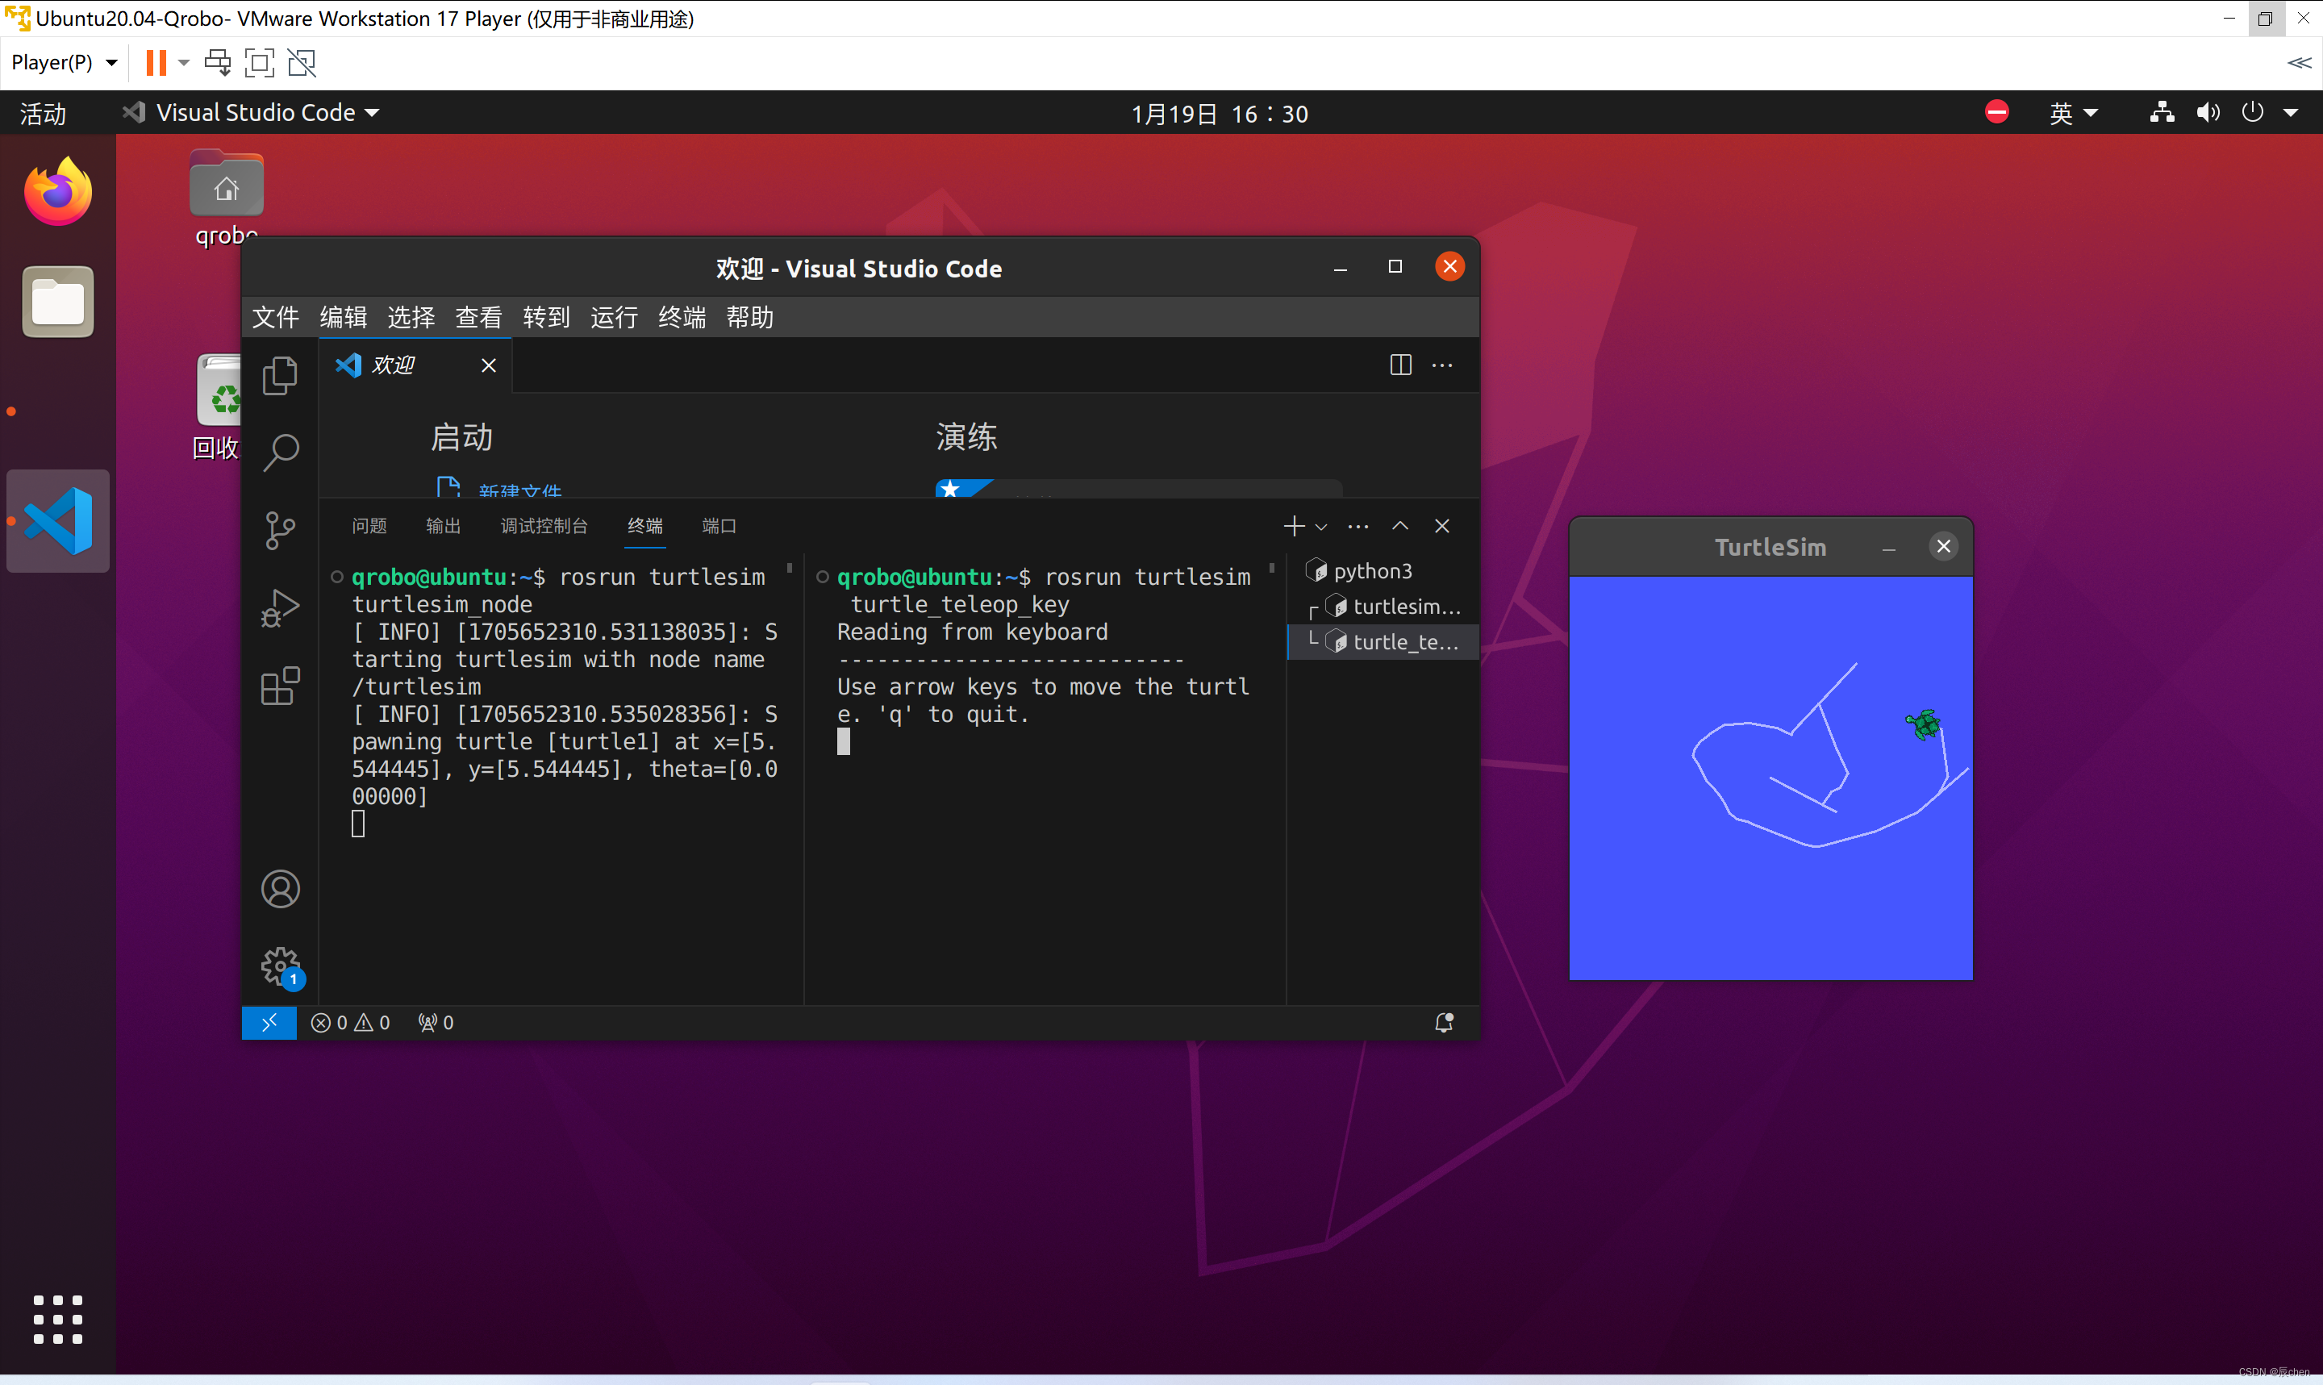Viewport: 2323px width, 1385px height.
Task: Split the editor to the right
Action: (x=1400, y=365)
